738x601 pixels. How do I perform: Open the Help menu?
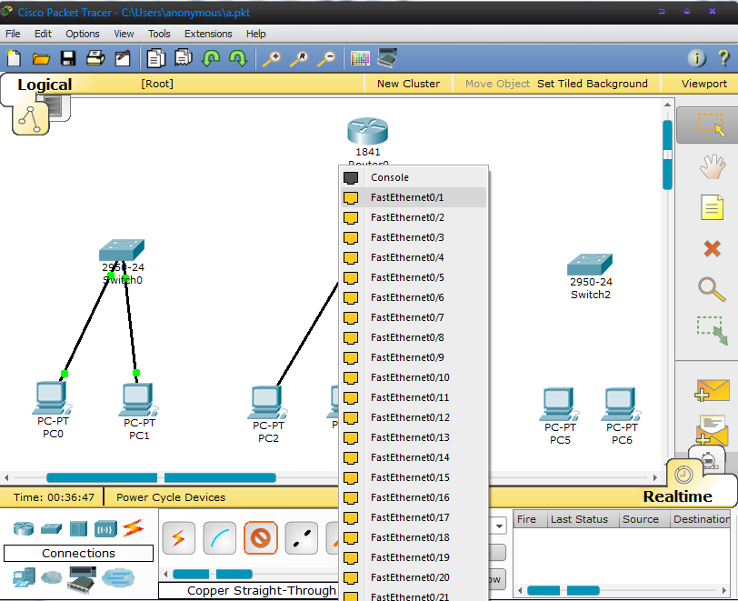click(x=256, y=34)
